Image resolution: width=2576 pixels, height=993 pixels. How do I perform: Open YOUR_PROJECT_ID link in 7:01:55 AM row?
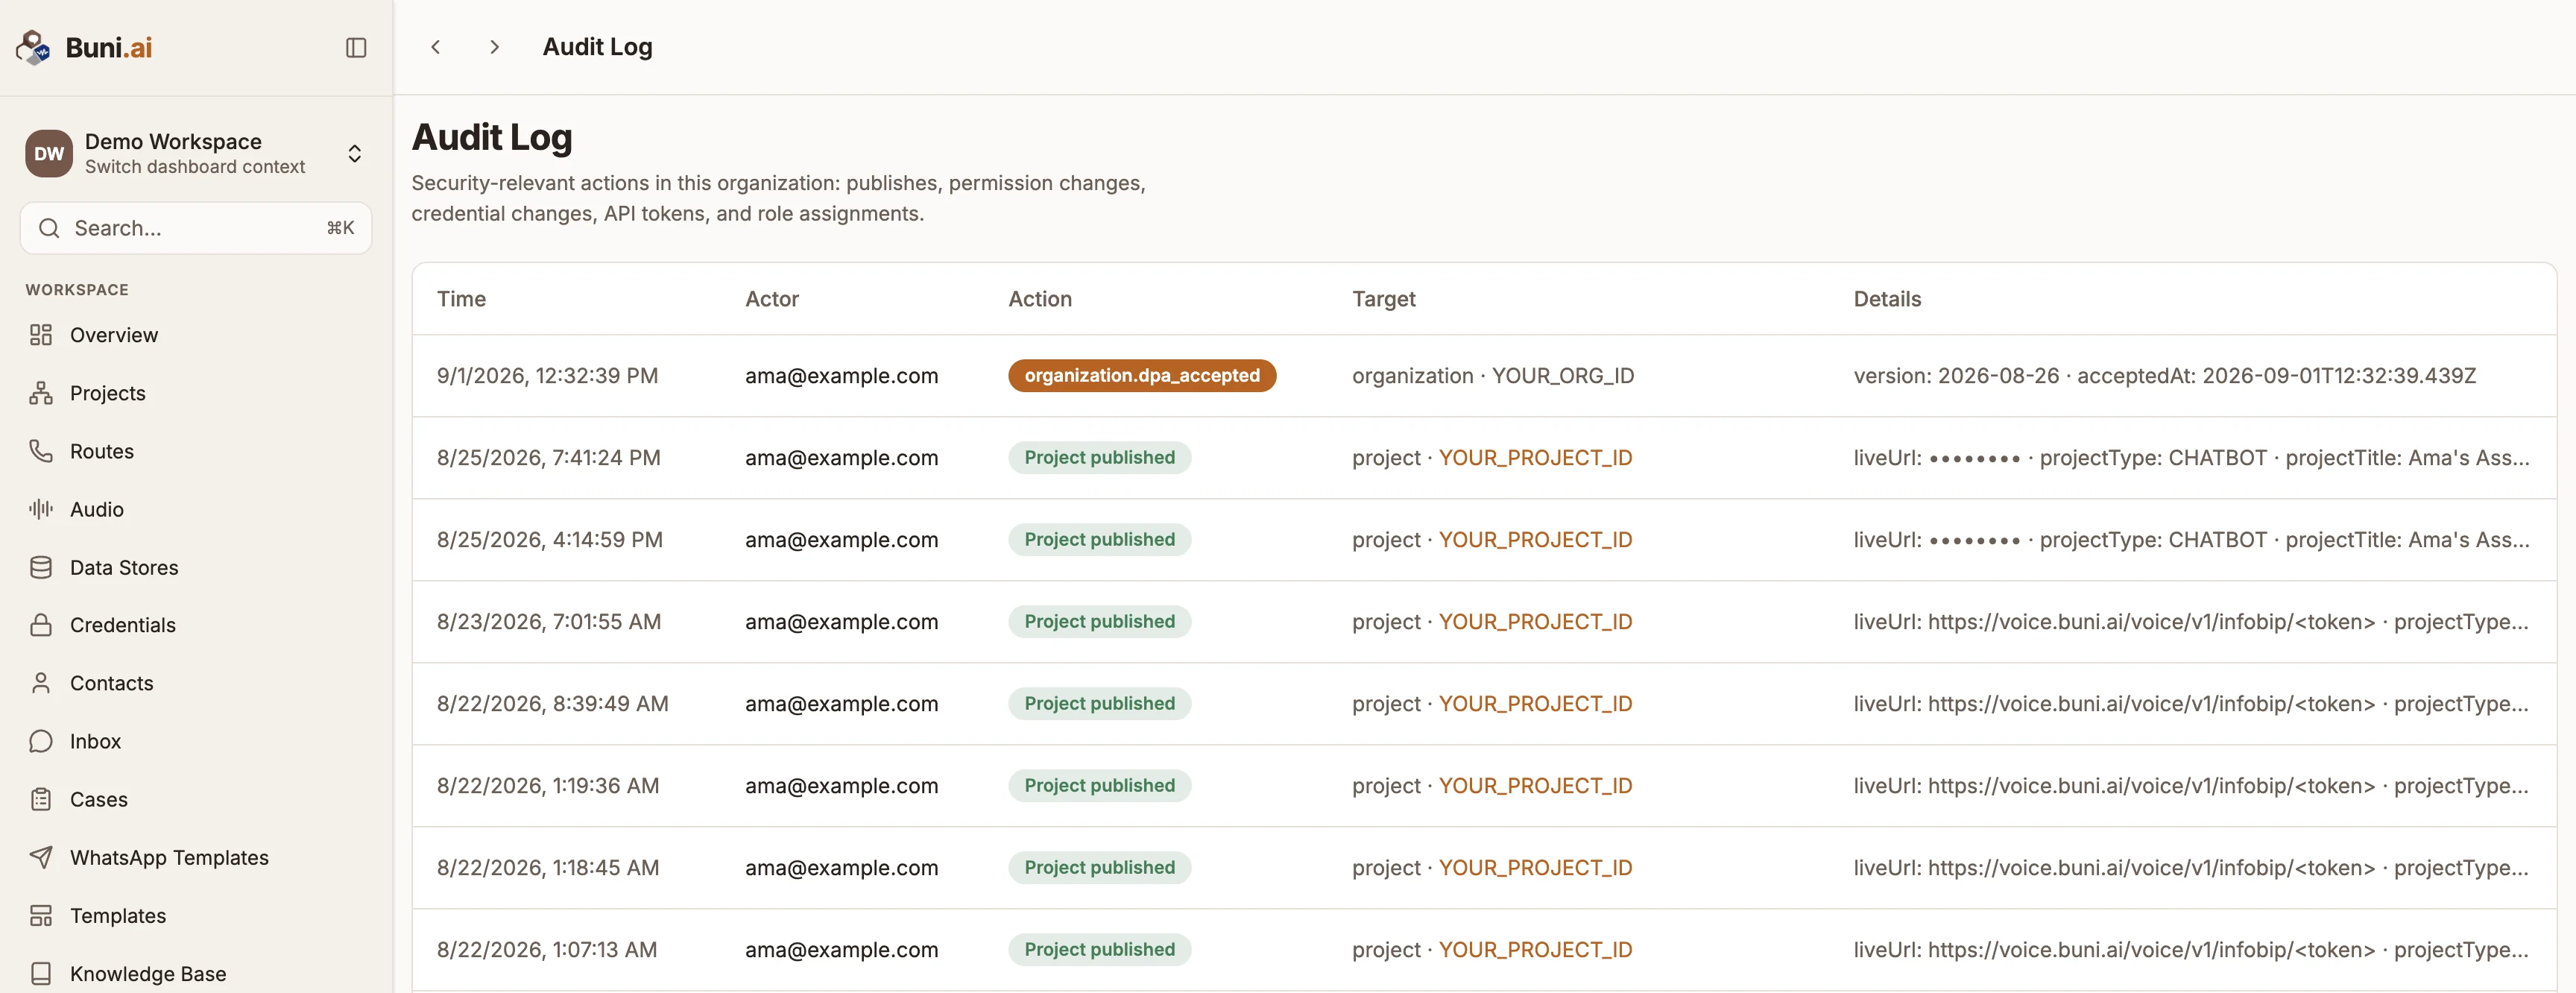(1535, 621)
